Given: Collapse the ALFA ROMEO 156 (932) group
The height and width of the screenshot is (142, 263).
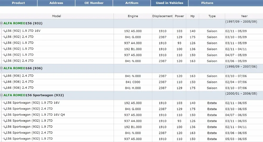Looking at the screenshot, I should [x=1, y=23].
